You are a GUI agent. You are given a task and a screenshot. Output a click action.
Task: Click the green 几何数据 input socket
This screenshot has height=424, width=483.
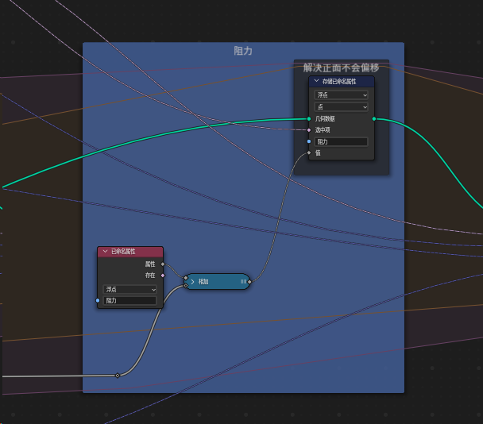click(309, 119)
